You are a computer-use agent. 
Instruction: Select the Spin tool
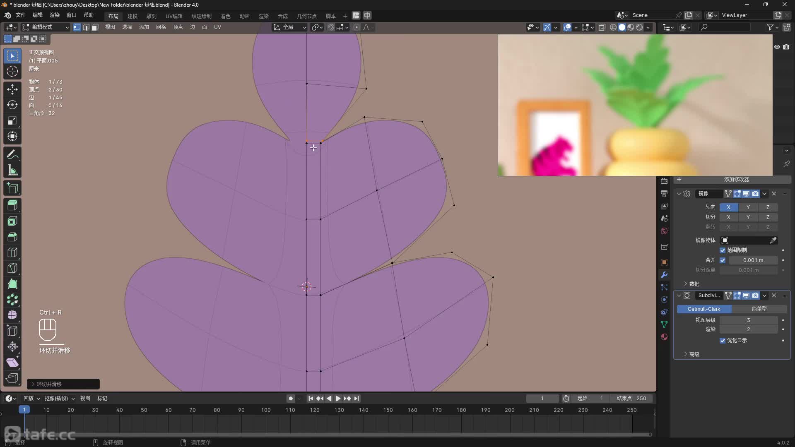[x=12, y=300]
